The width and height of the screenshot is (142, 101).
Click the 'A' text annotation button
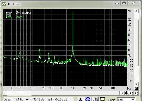click(81, 99)
